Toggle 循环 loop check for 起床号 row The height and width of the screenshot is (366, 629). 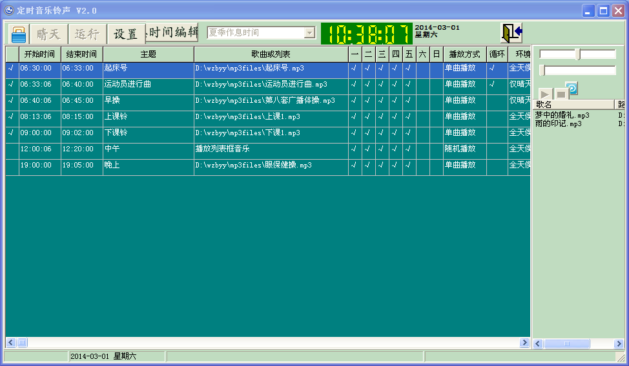pos(497,69)
